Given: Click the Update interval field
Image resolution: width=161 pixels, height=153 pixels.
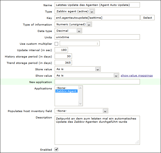Looking at the screenshot, I should pyautogui.click(x=61, y=50).
